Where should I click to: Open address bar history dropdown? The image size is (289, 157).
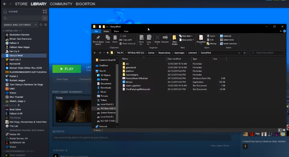(239, 53)
